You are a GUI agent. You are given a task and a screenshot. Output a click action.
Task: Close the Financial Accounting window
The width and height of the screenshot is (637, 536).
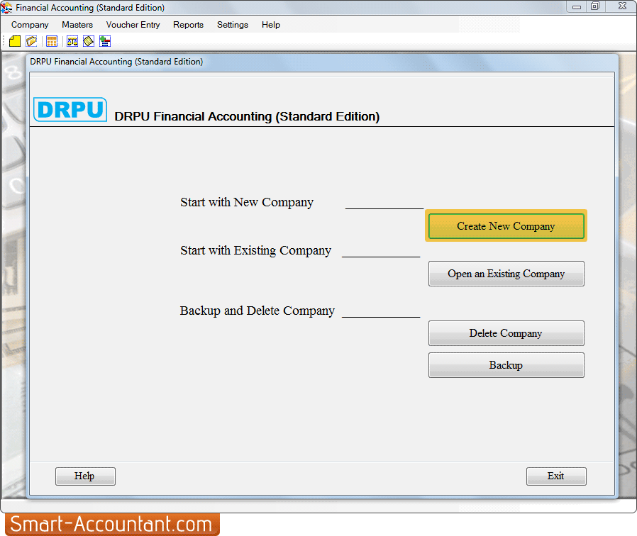tap(622, 6)
